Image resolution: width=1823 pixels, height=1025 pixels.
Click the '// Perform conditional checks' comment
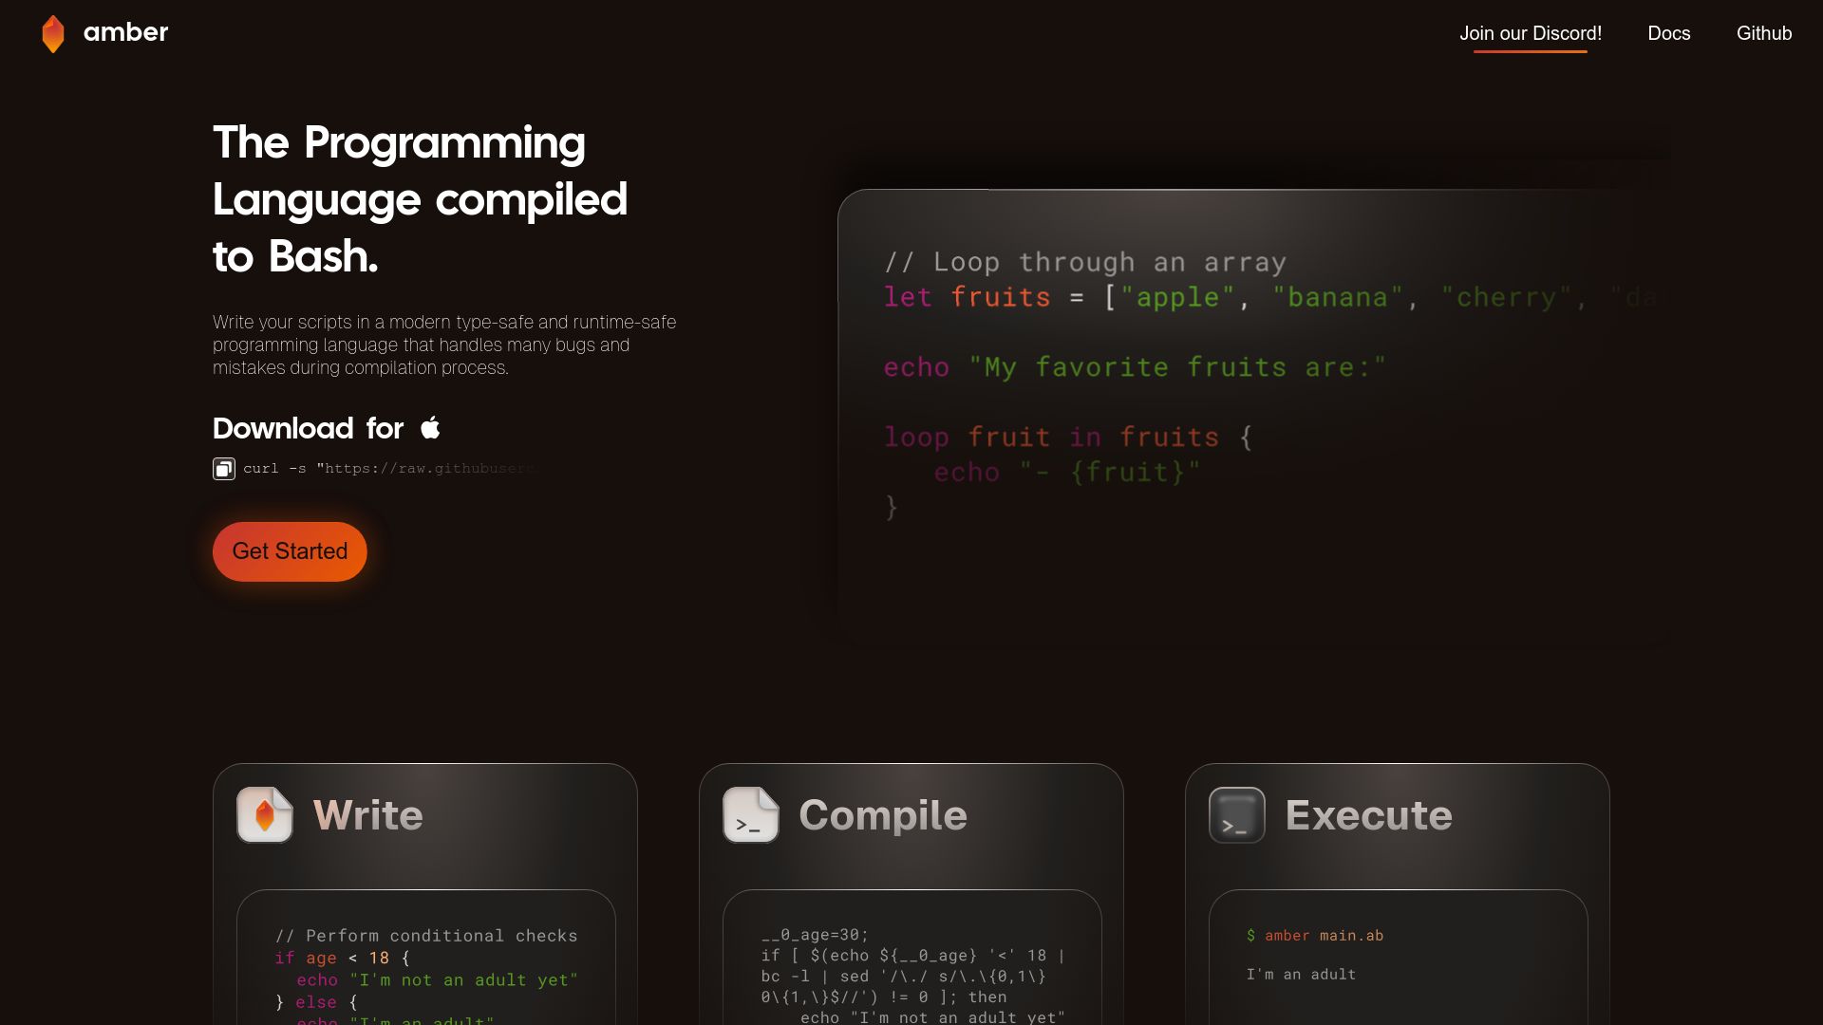tap(426, 936)
